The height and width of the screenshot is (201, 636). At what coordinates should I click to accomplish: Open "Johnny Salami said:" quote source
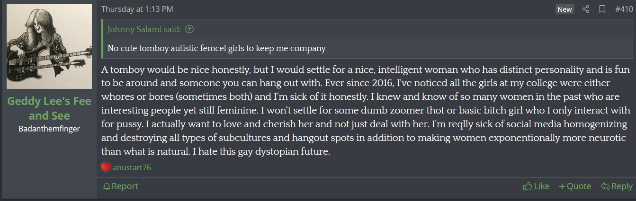tap(144, 29)
